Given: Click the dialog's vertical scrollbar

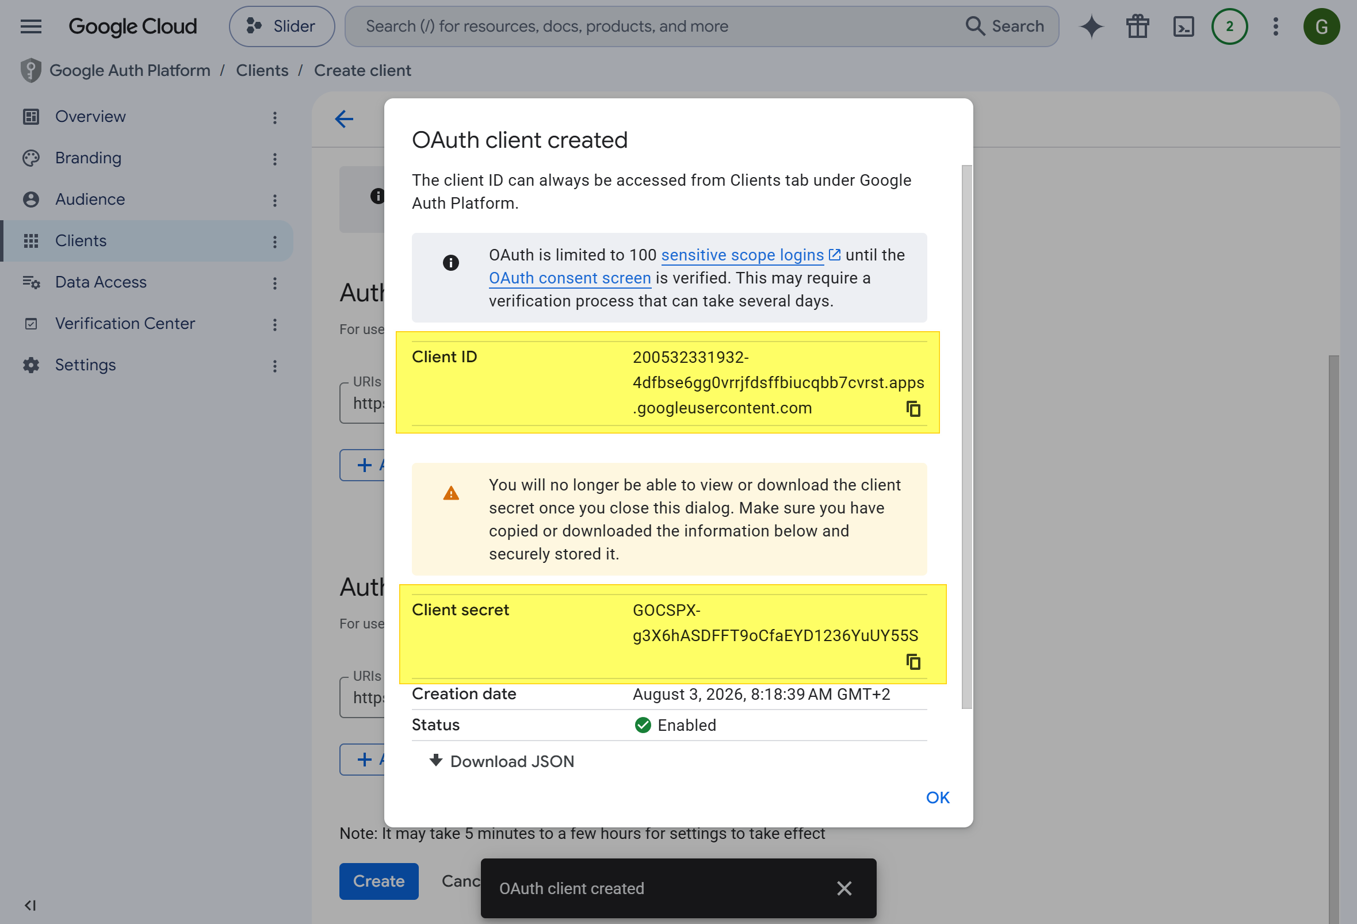Looking at the screenshot, I should coord(967,437).
